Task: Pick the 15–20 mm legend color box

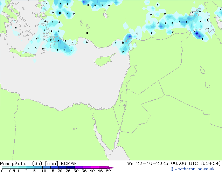Action: [x=55, y=167]
